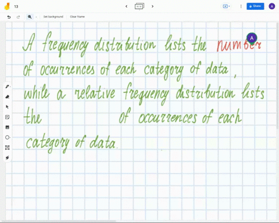Click the jam title "13"
279x223 pixels.
tap(16, 6)
